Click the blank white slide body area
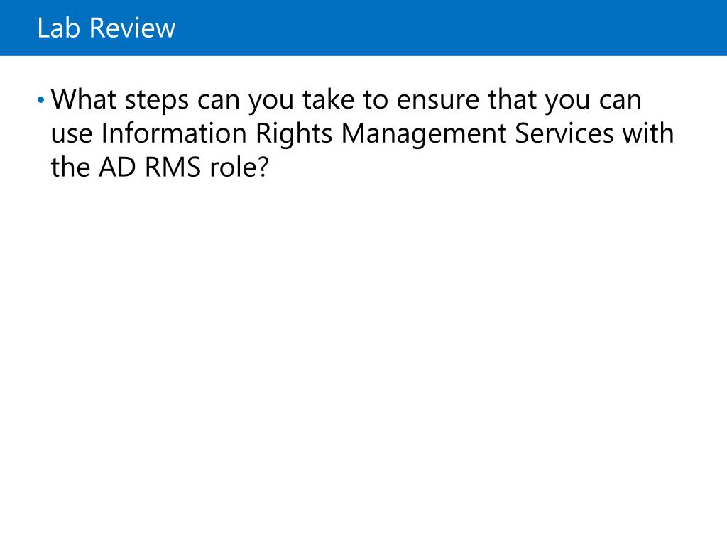The width and height of the screenshot is (727, 545). pyautogui.click(x=363, y=352)
